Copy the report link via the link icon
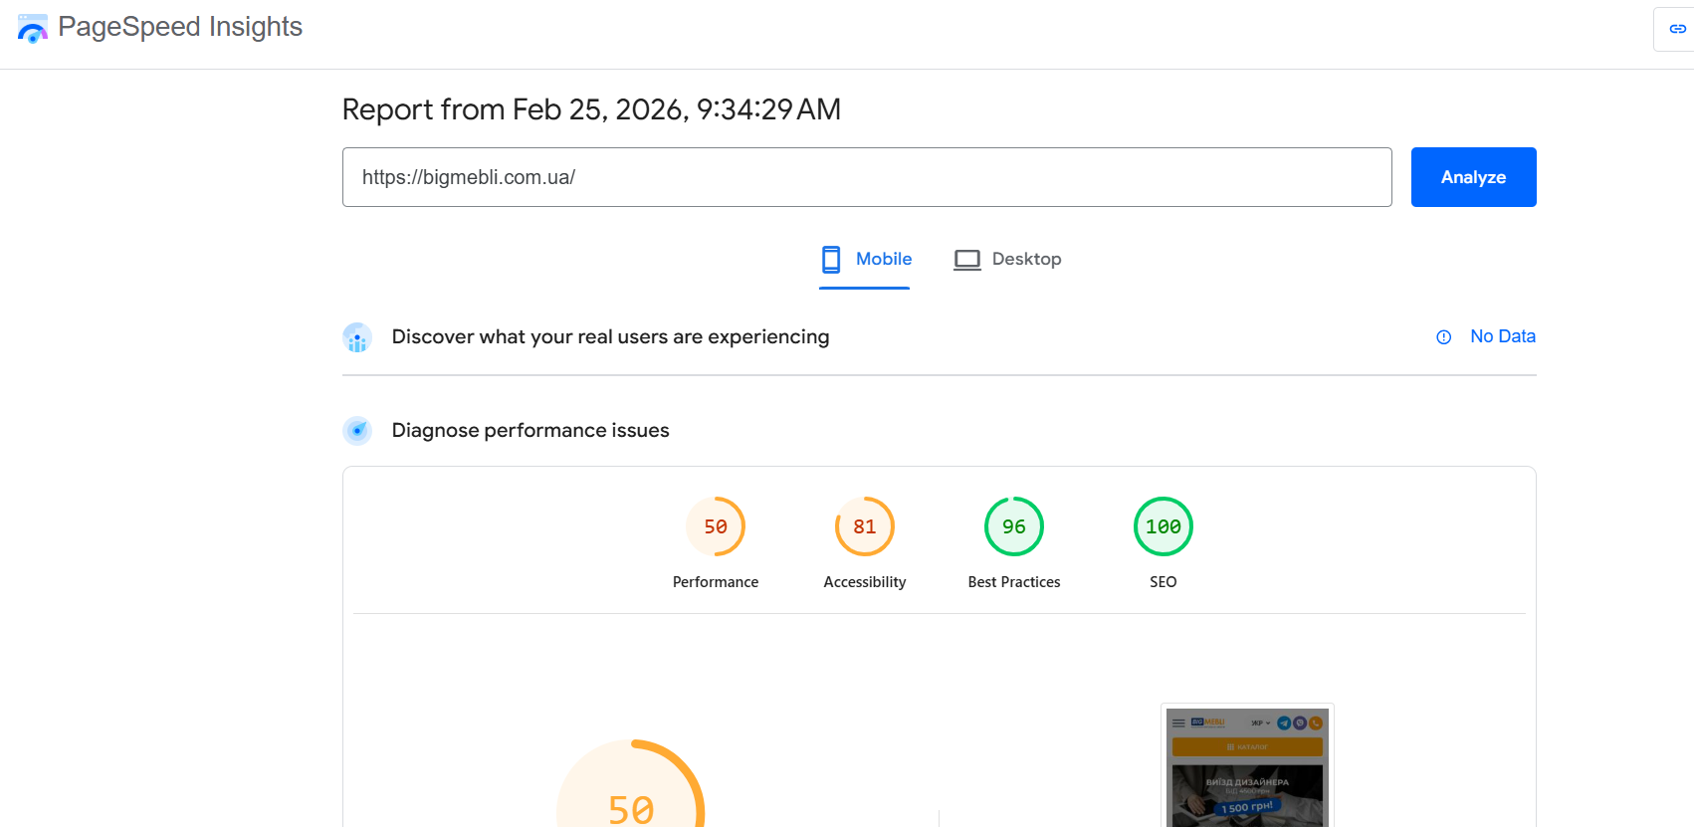Viewport: 1694px width, 827px height. tap(1677, 29)
